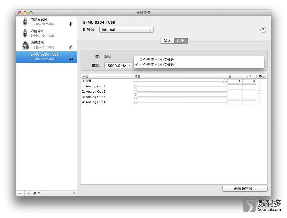The image size is (287, 218).
Task: Click the built-in input device icon
Action: 25,33
